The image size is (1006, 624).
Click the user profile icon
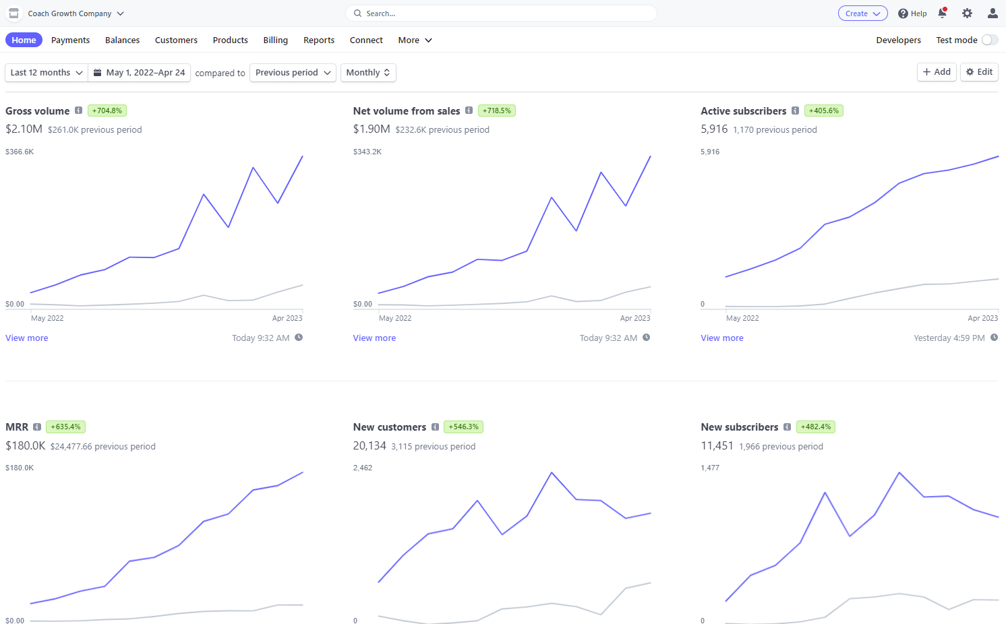tap(992, 13)
